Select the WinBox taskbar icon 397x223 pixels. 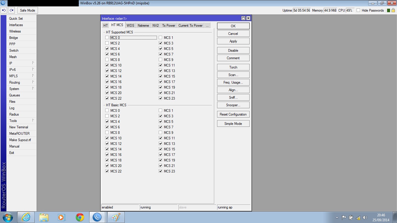[x=97, y=217]
